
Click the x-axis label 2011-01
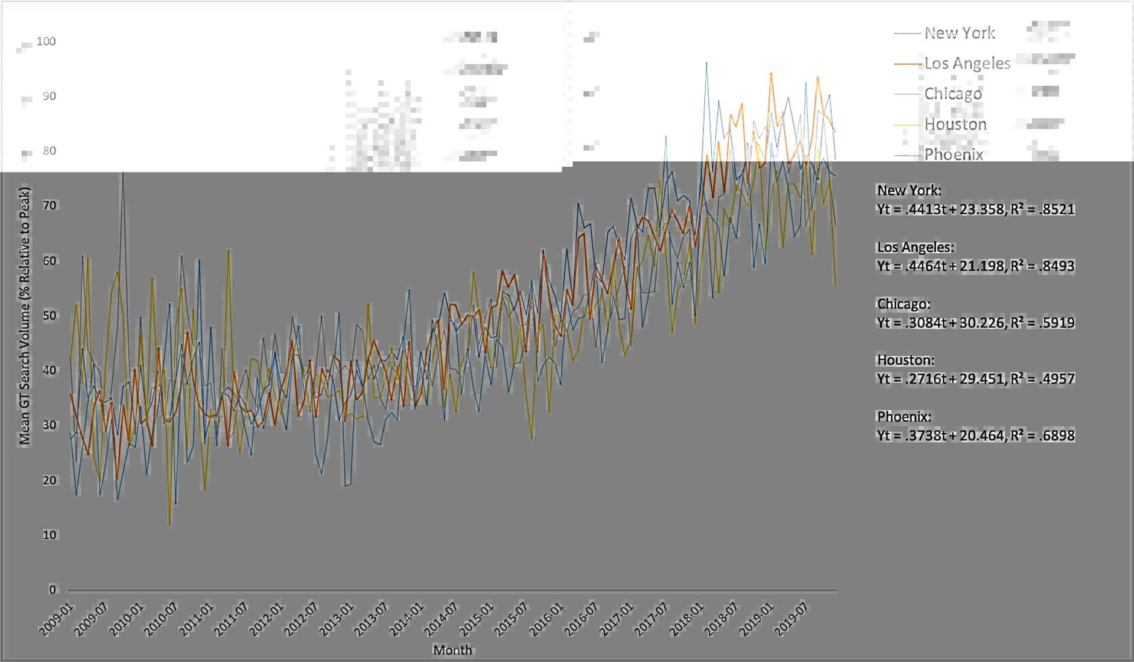[x=196, y=619]
